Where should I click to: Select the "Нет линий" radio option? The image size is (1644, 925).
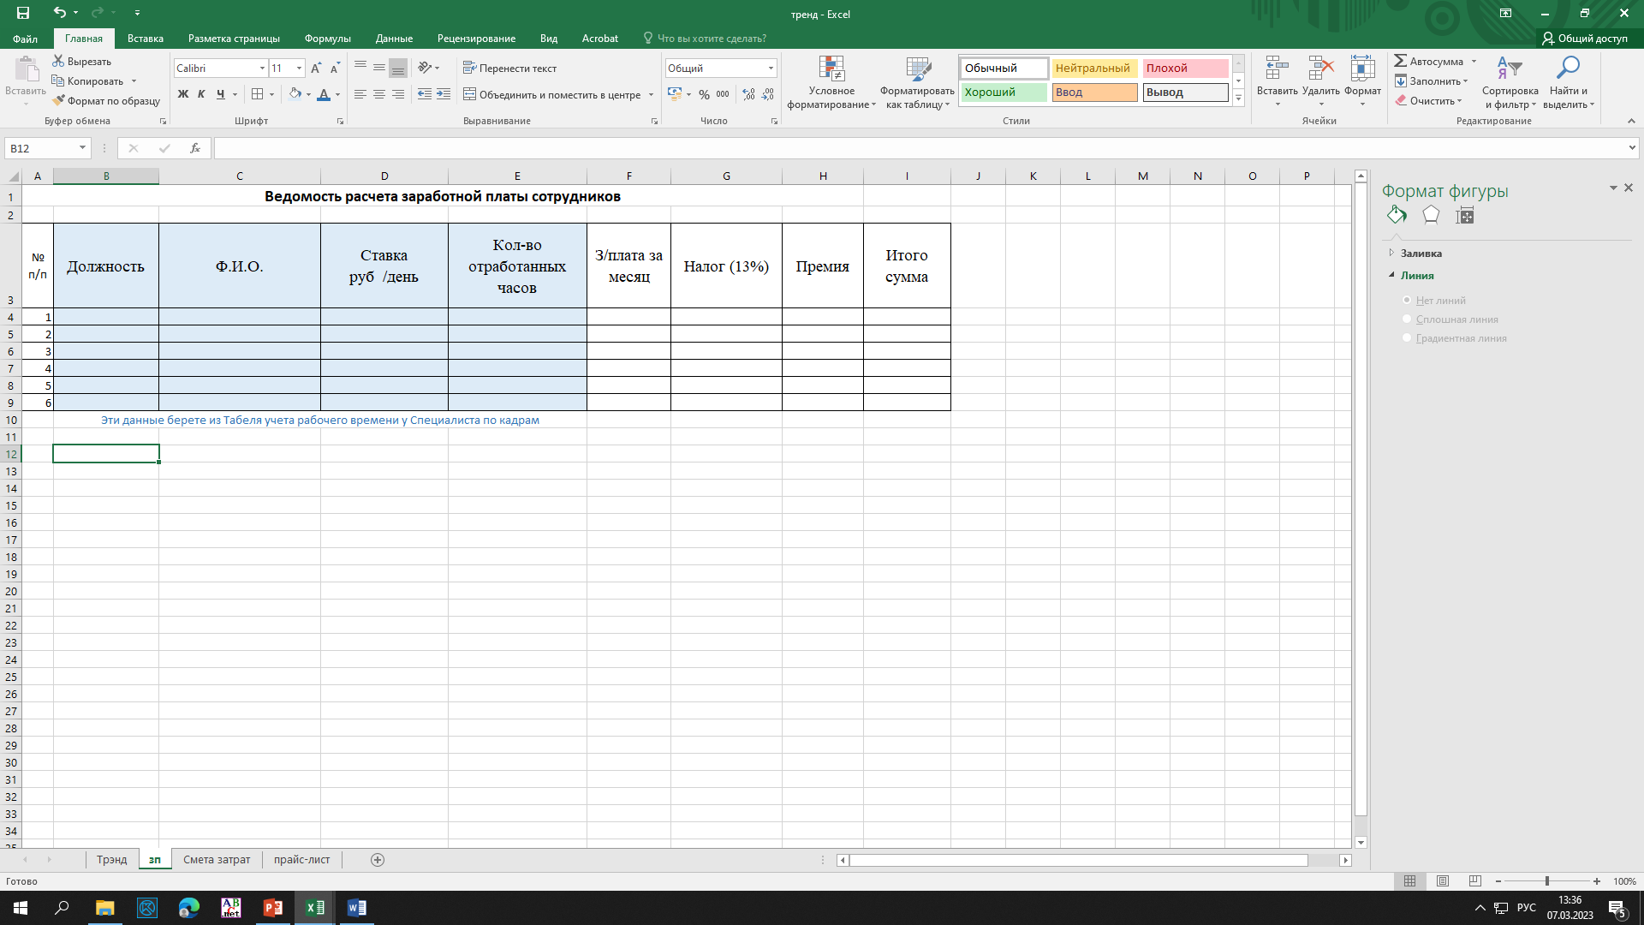point(1407,301)
